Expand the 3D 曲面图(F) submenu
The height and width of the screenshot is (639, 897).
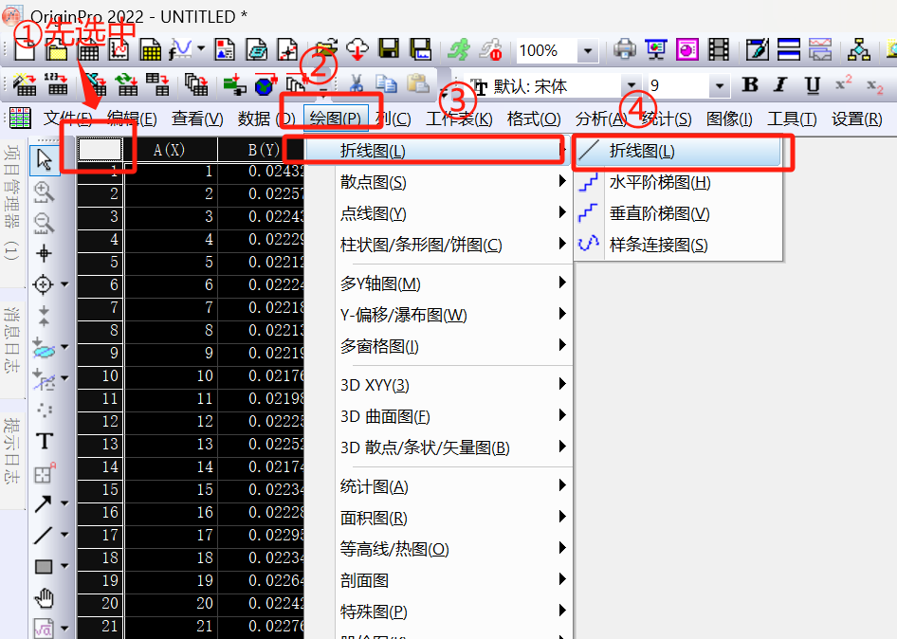pos(439,416)
